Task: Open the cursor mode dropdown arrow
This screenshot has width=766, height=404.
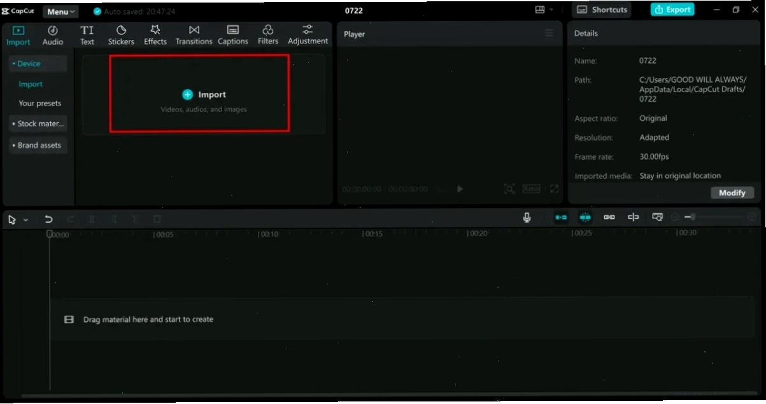Action: pos(26,219)
